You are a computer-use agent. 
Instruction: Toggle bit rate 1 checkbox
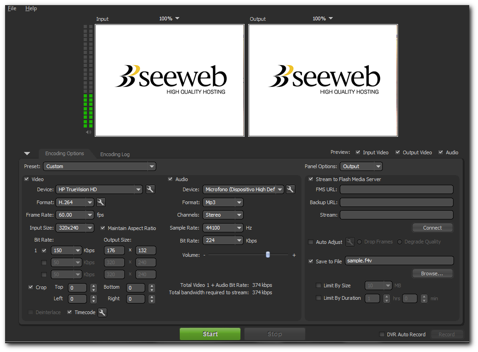point(44,250)
